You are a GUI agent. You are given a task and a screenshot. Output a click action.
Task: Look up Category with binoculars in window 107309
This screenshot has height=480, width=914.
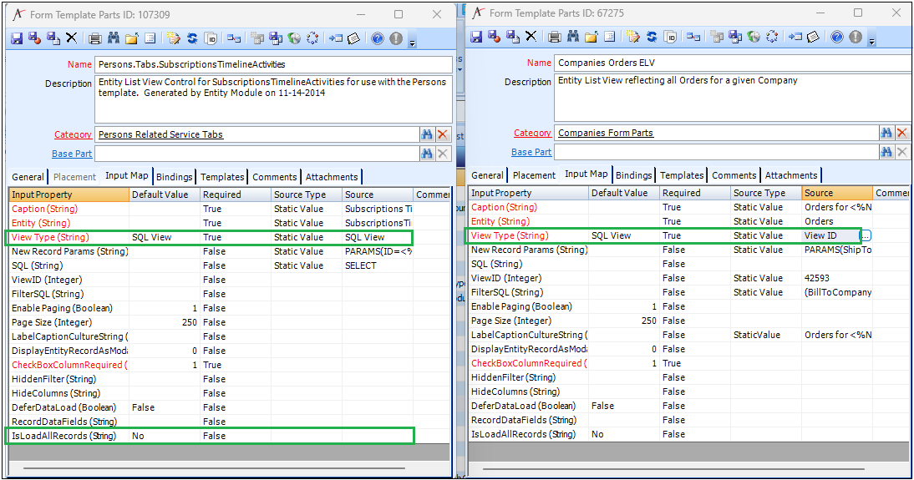click(x=427, y=134)
